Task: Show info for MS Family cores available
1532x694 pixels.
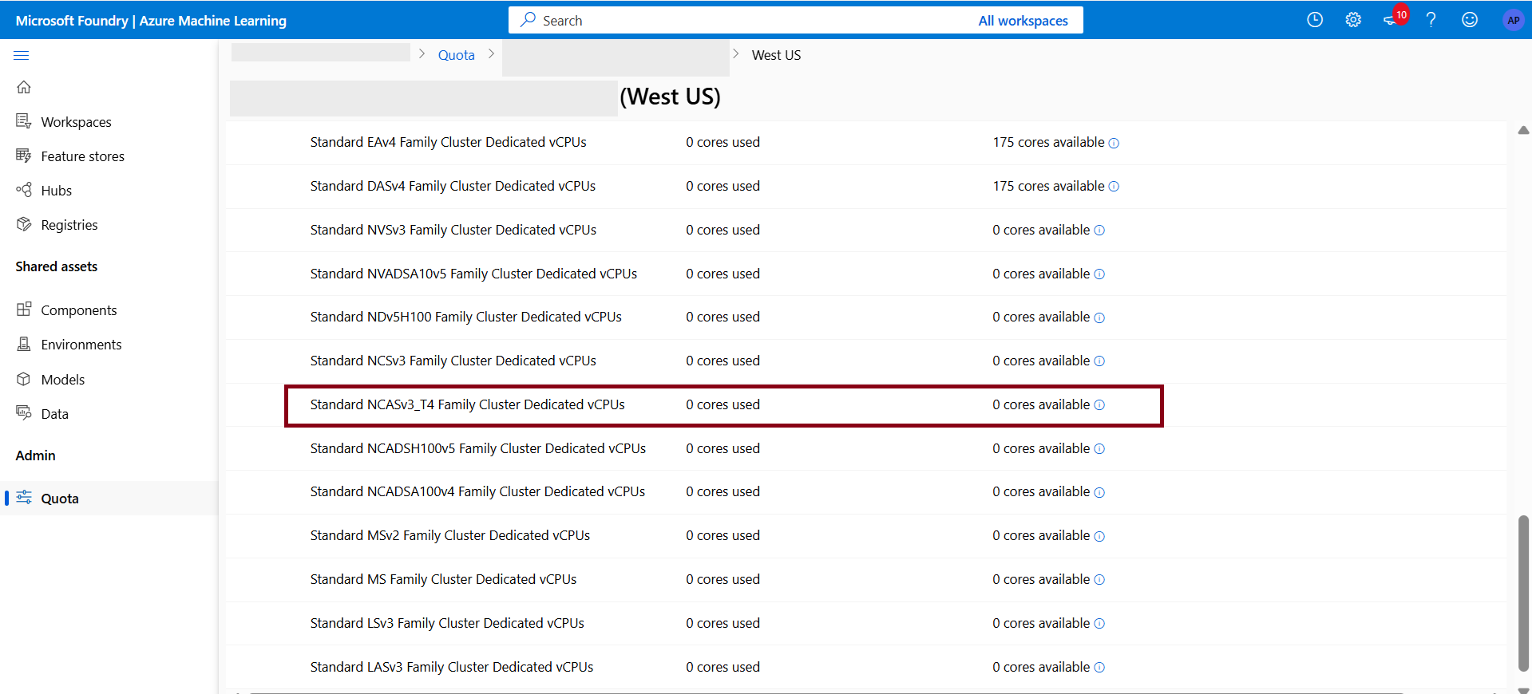Action: coord(1099,580)
